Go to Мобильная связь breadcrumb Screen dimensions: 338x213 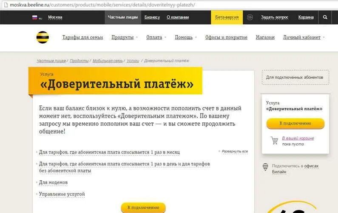click(x=107, y=61)
